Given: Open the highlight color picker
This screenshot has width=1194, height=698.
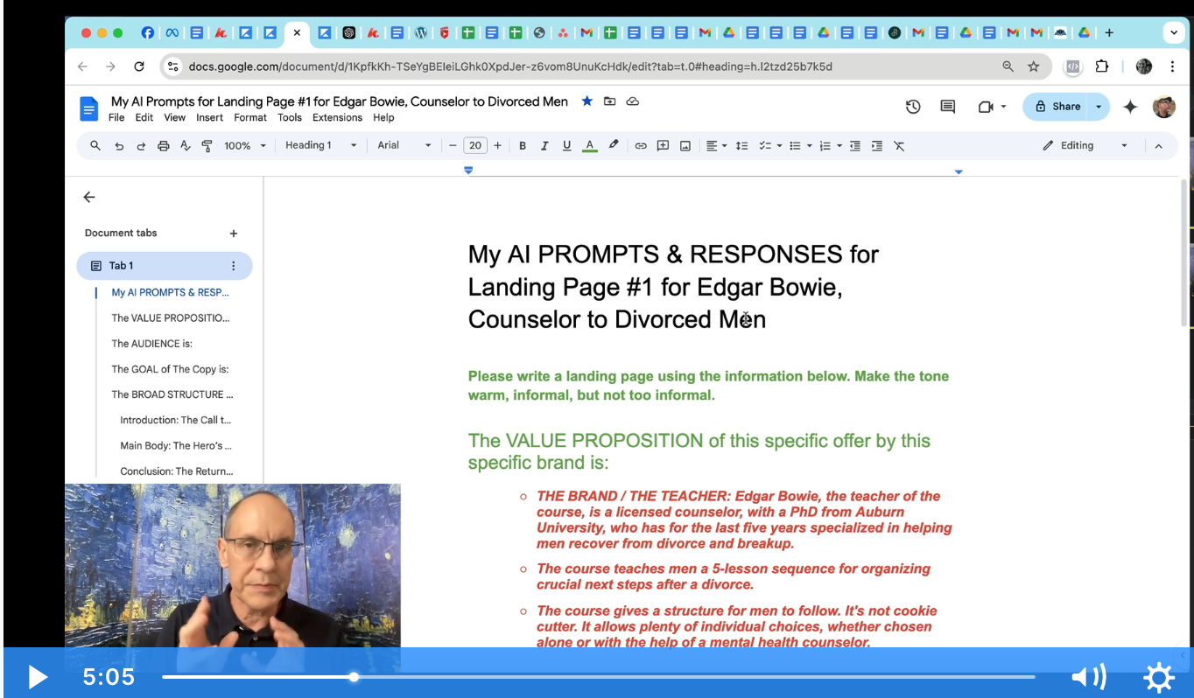Looking at the screenshot, I should [x=614, y=146].
